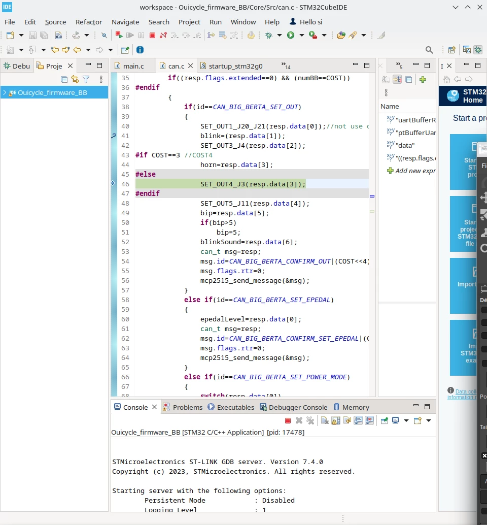Open the Memory tab

pos(351,407)
